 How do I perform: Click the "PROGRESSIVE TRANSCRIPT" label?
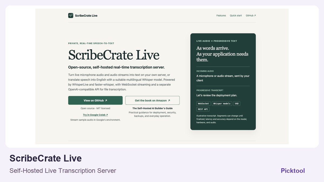click(210, 90)
